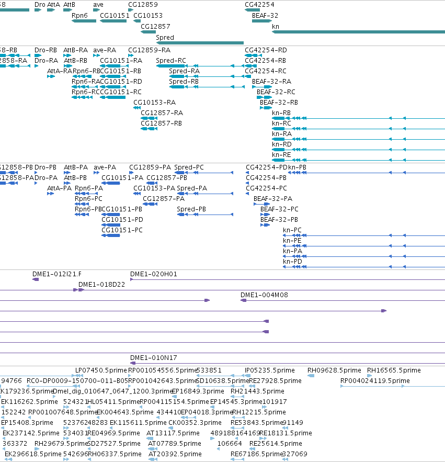Select the BEAF-32-RC transcript label
The image size is (445, 462).
pyautogui.click(x=276, y=92)
